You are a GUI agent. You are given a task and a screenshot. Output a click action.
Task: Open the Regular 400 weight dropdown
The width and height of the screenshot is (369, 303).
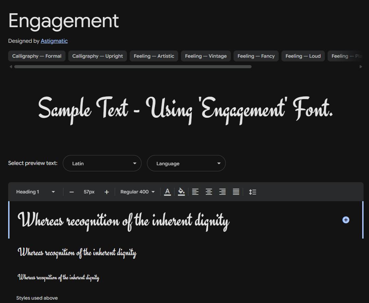pos(137,192)
